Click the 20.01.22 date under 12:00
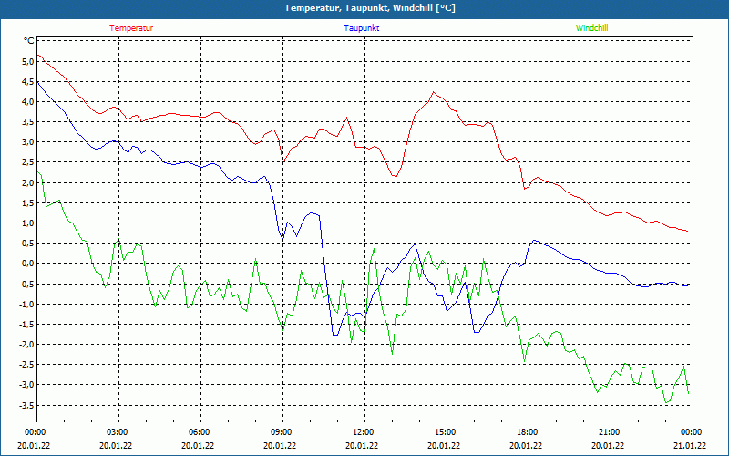Screen dimensions: 729x456 tap(362, 445)
